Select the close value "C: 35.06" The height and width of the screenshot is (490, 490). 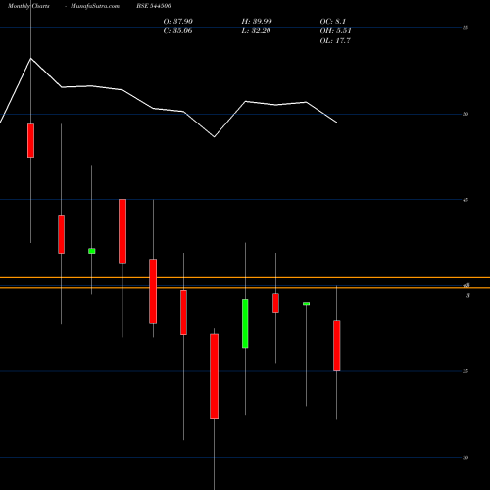click(177, 31)
